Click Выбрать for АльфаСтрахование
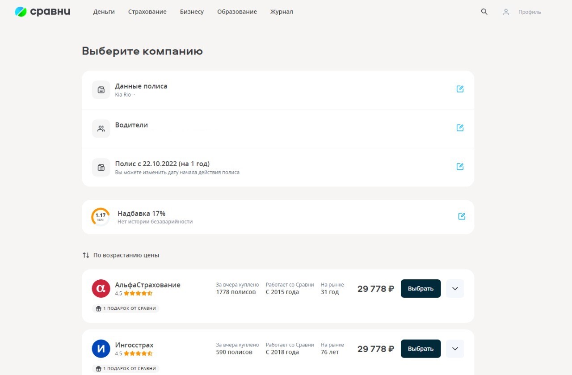This screenshot has width=572, height=375. pyautogui.click(x=421, y=289)
